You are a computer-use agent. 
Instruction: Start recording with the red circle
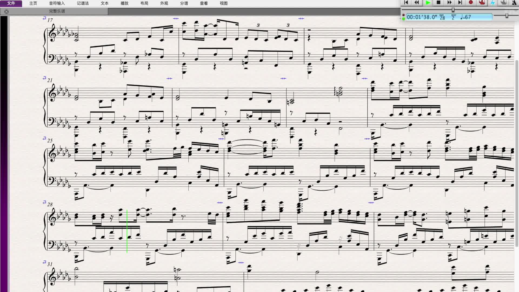[471, 2]
